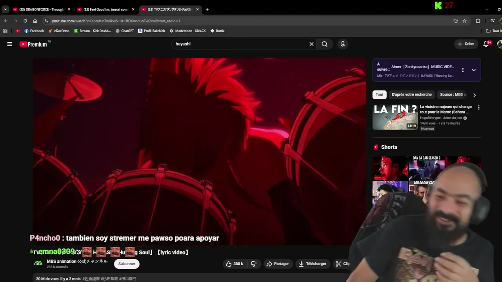Open the #杉田智和 hashtag link
Image resolution: width=502 pixels, height=282 pixels.
click(x=109, y=279)
